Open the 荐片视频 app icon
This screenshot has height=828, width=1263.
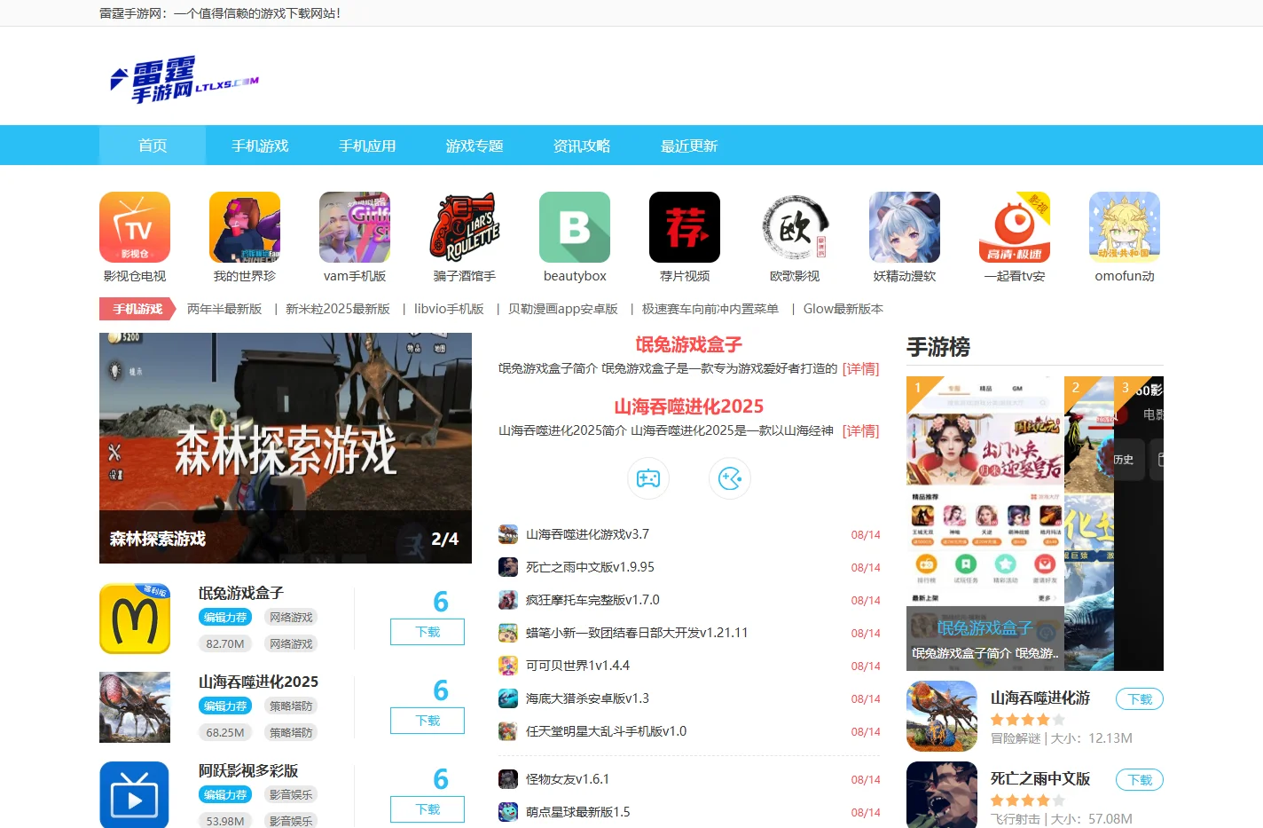tap(685, 227)
